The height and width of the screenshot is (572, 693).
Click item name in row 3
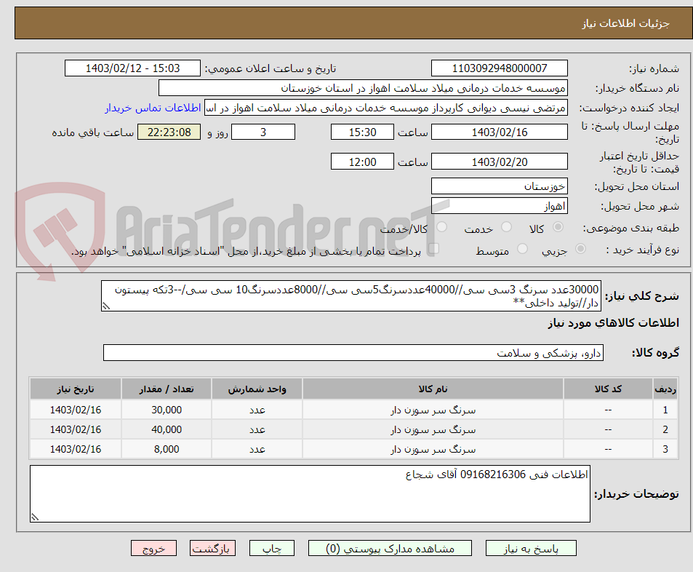(433, 449)
